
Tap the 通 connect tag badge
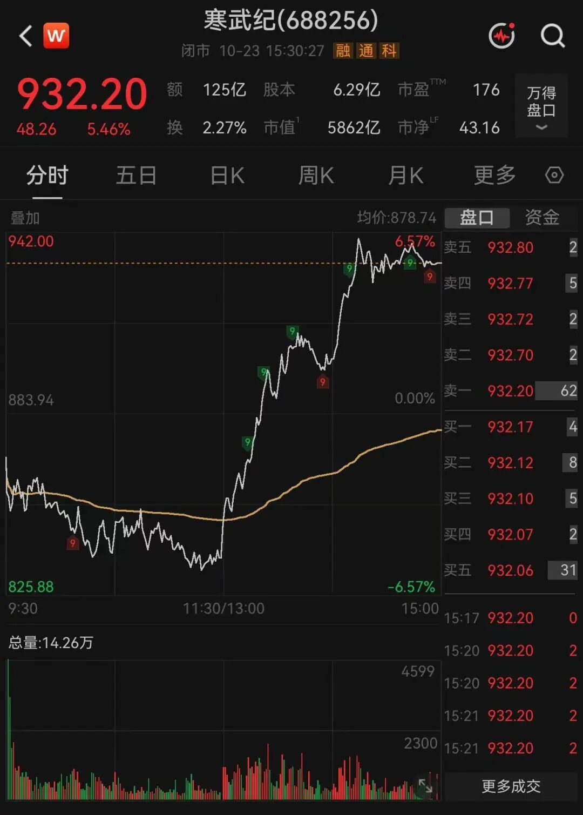pyautogui.click(x=367, y=51)
